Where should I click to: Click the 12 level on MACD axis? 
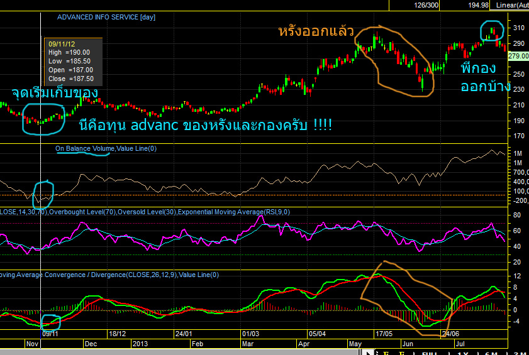coord(516,276)
